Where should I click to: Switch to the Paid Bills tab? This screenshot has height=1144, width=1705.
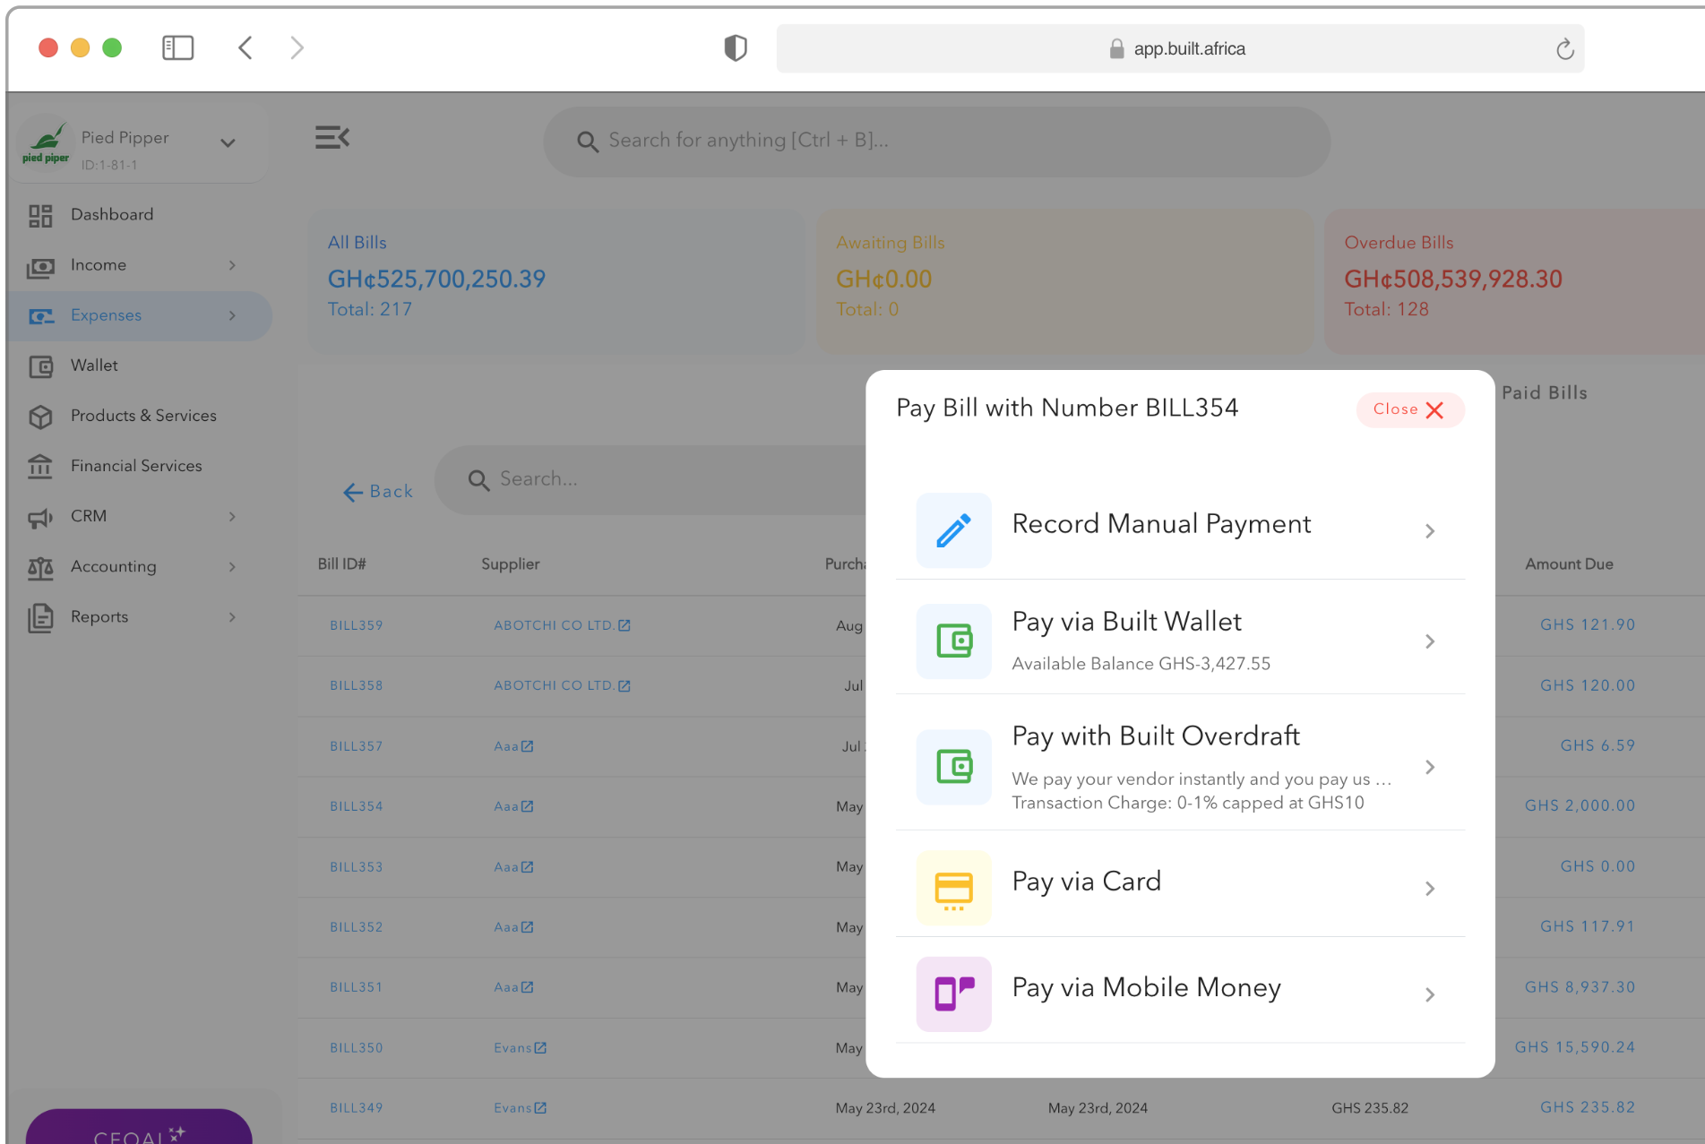pos(1544,392)
